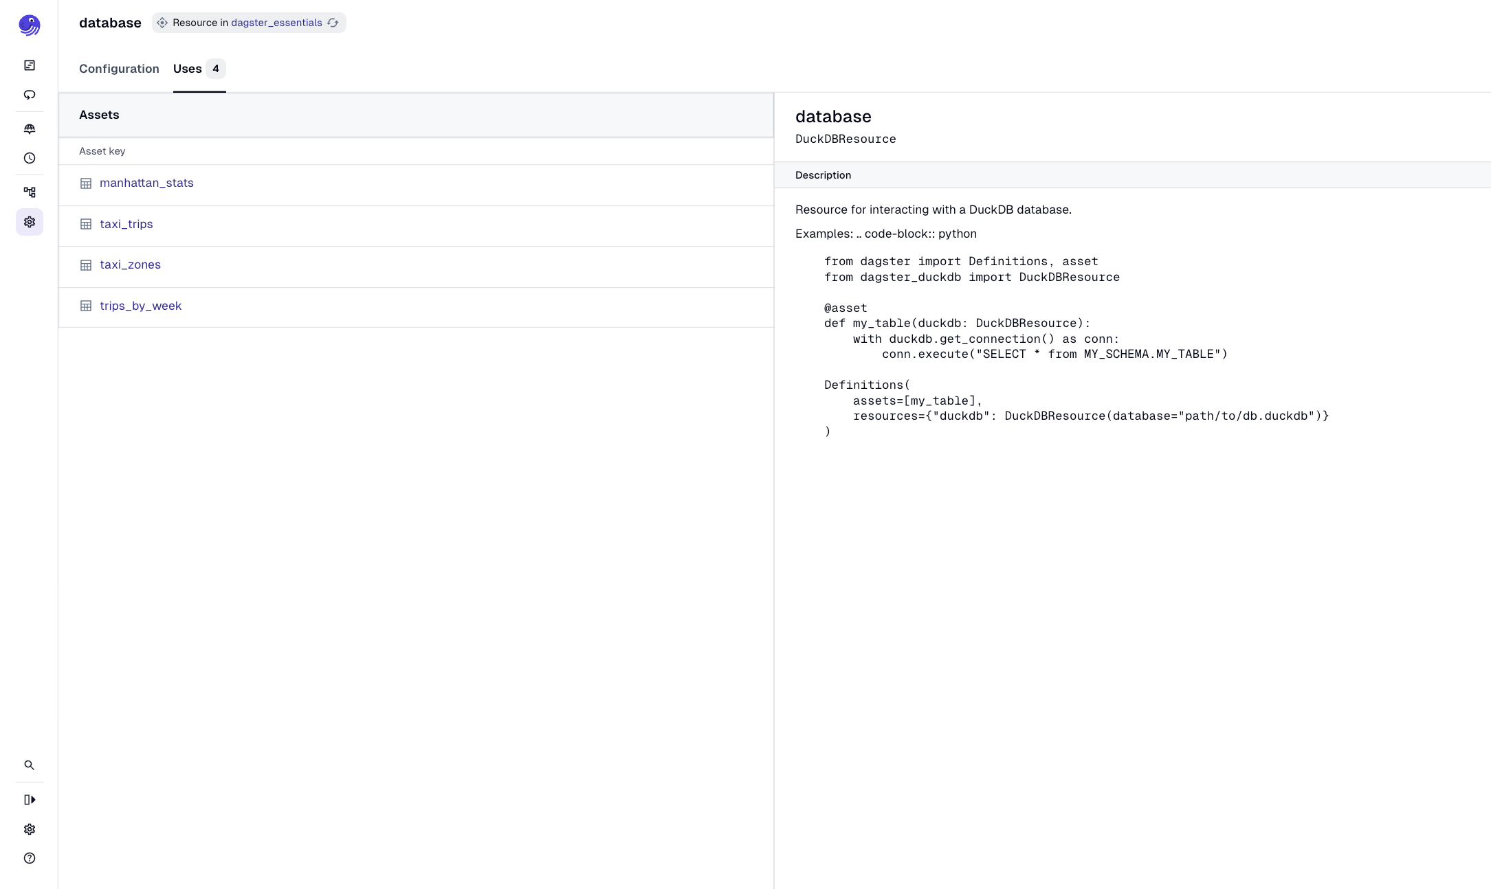The width and height of the screenshot is (1491, 889).
Task: Open the clock schedules icon in sidebar
Action: pos(29,158)
